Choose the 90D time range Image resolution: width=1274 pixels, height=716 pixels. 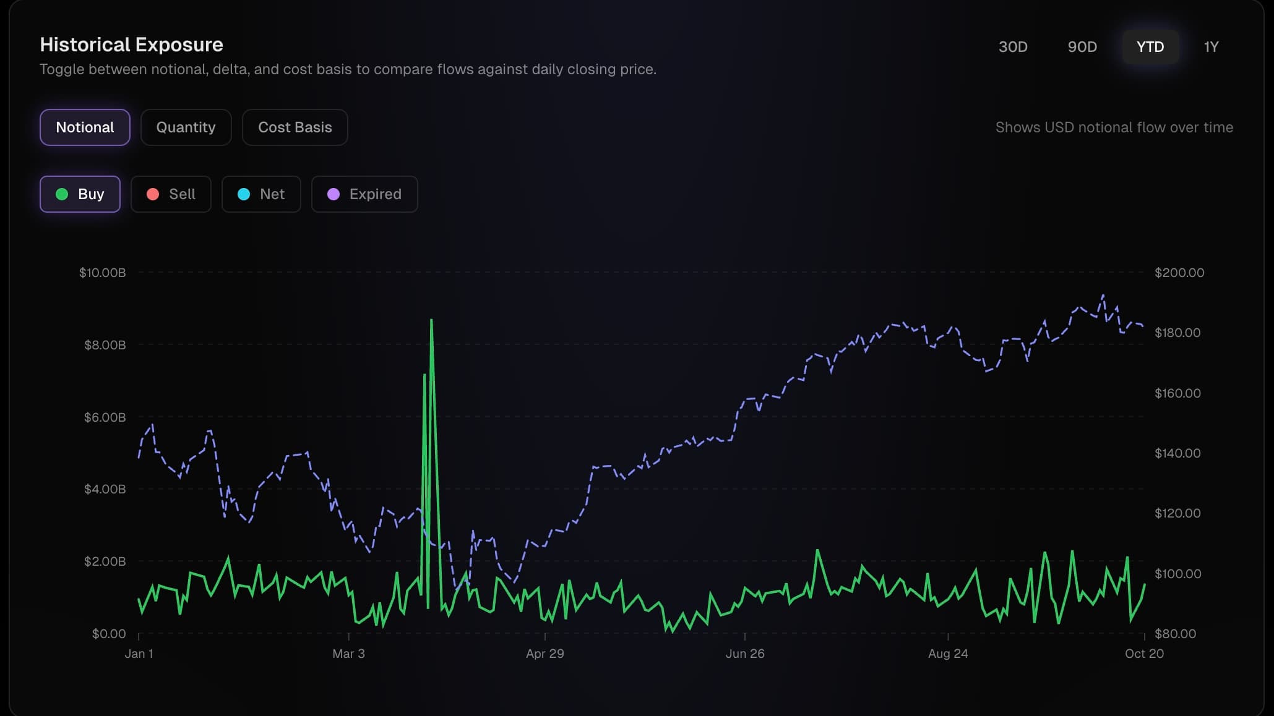[x=1082, y=47]
